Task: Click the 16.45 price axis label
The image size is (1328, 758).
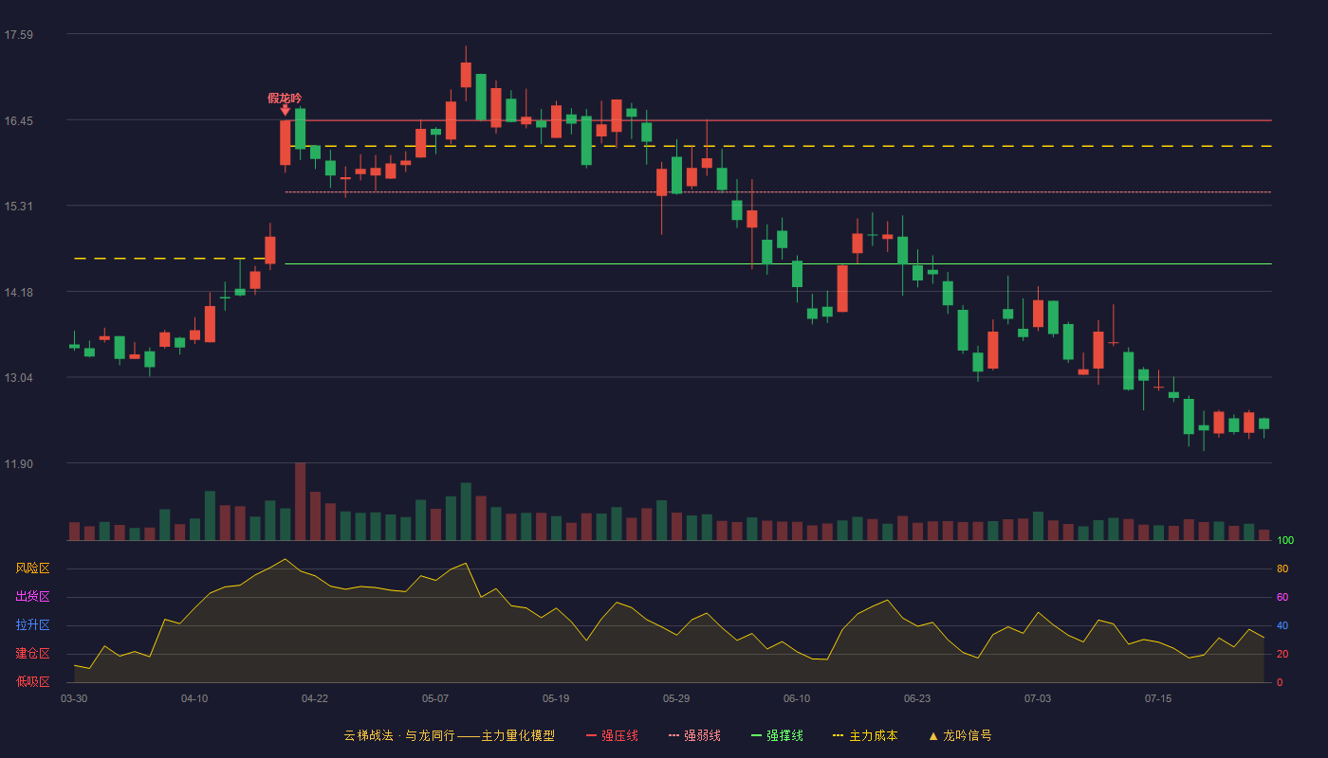Action: pos(19,121)
